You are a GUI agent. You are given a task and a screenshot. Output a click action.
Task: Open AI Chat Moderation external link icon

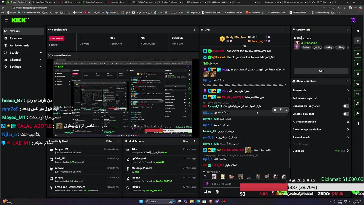[348, 122]
